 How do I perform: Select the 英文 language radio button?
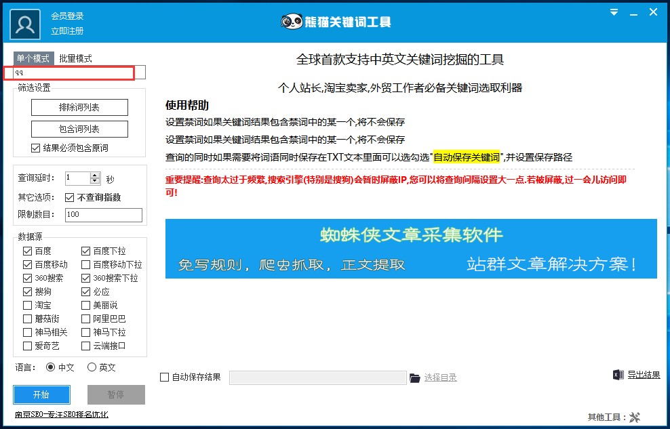click(x=92, y=367)
